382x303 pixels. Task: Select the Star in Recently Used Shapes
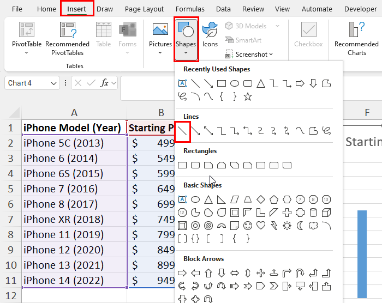(x=248, y=96)
